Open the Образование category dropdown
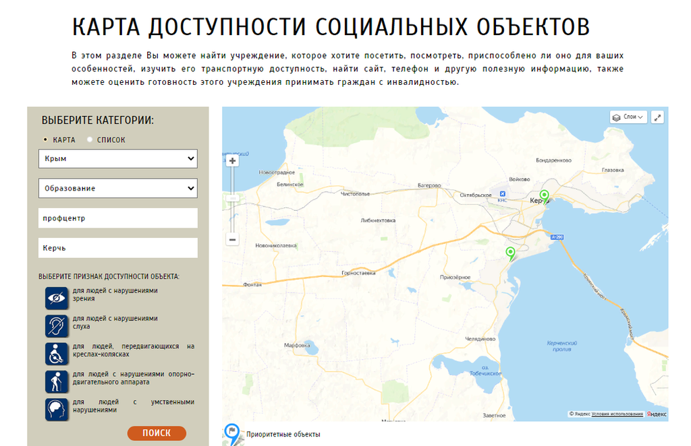691x446 pixels. (118, 189)
